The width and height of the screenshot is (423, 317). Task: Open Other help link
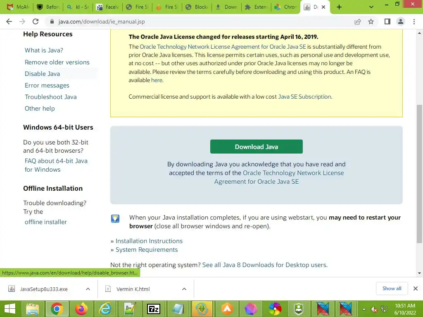[40, 109]
